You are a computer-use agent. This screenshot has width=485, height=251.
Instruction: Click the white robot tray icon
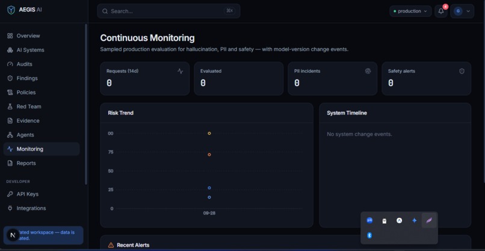tap(385, 221)
